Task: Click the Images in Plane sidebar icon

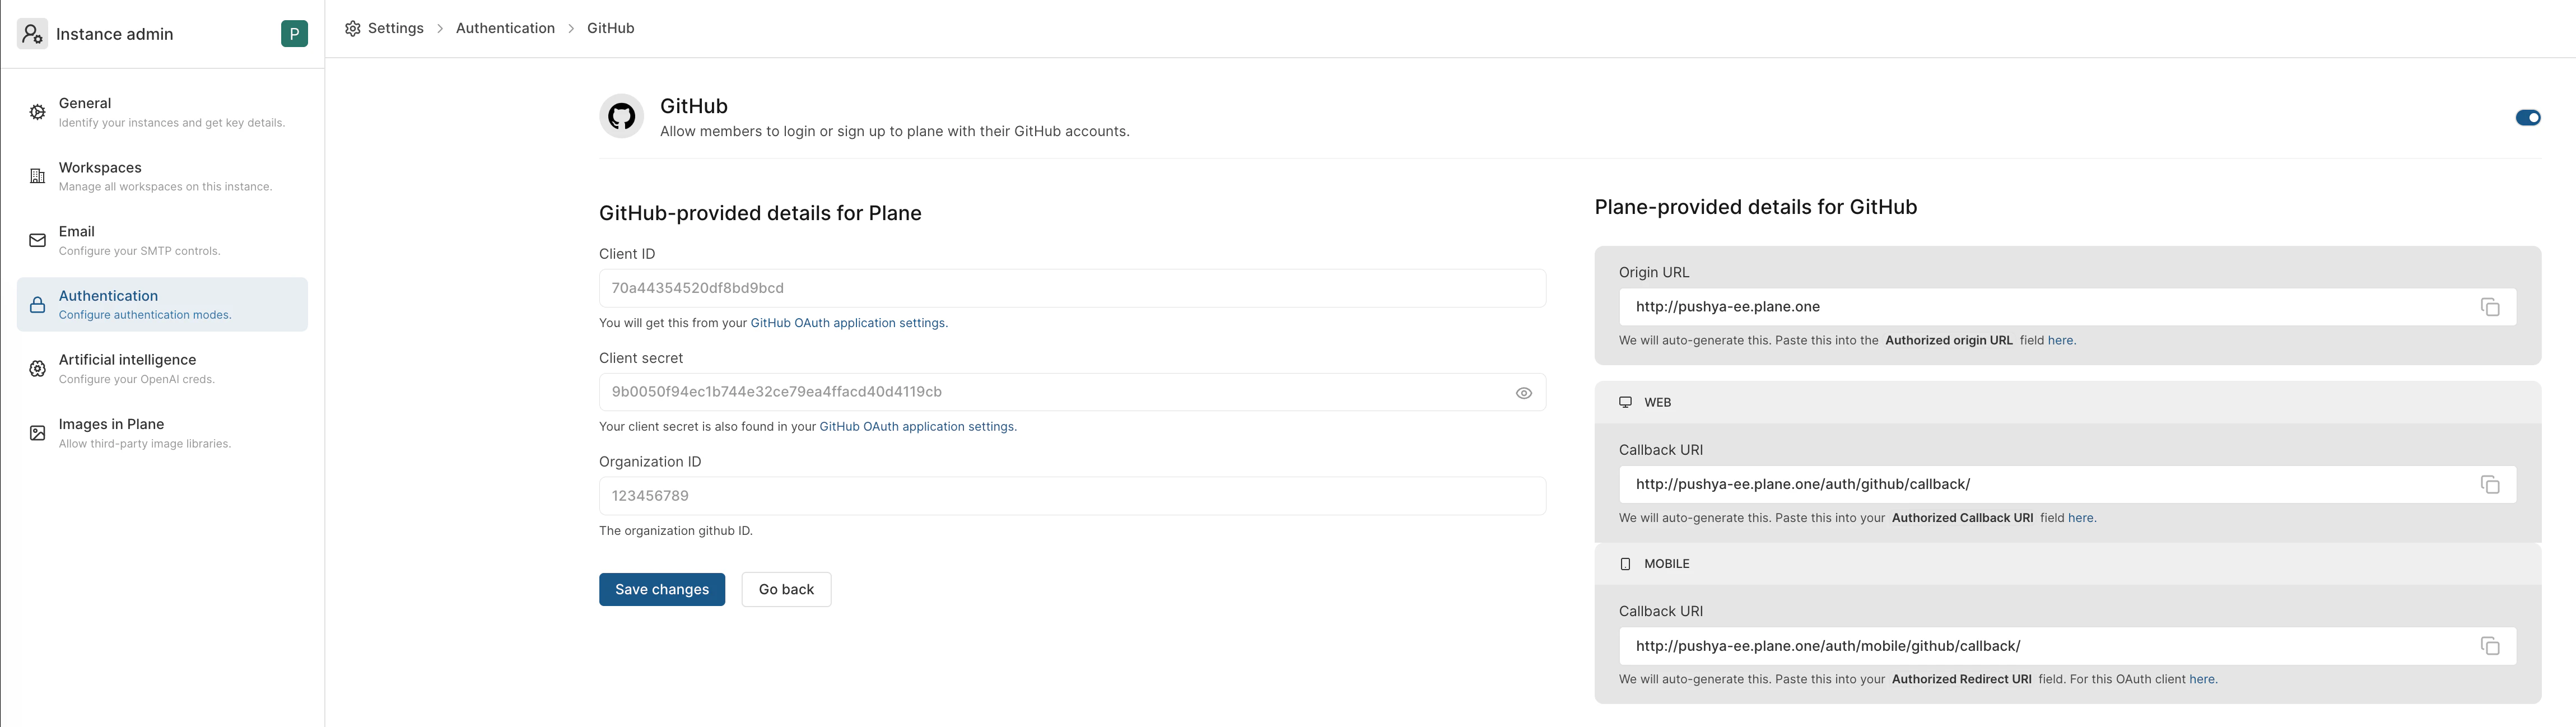Action: (x=37, y=432)
